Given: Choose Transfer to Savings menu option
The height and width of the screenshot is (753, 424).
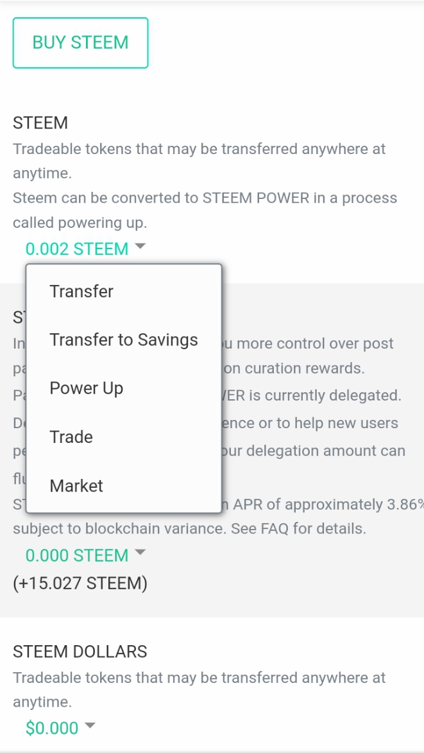Looking at the screenshot, I should (x=124, y=340).
